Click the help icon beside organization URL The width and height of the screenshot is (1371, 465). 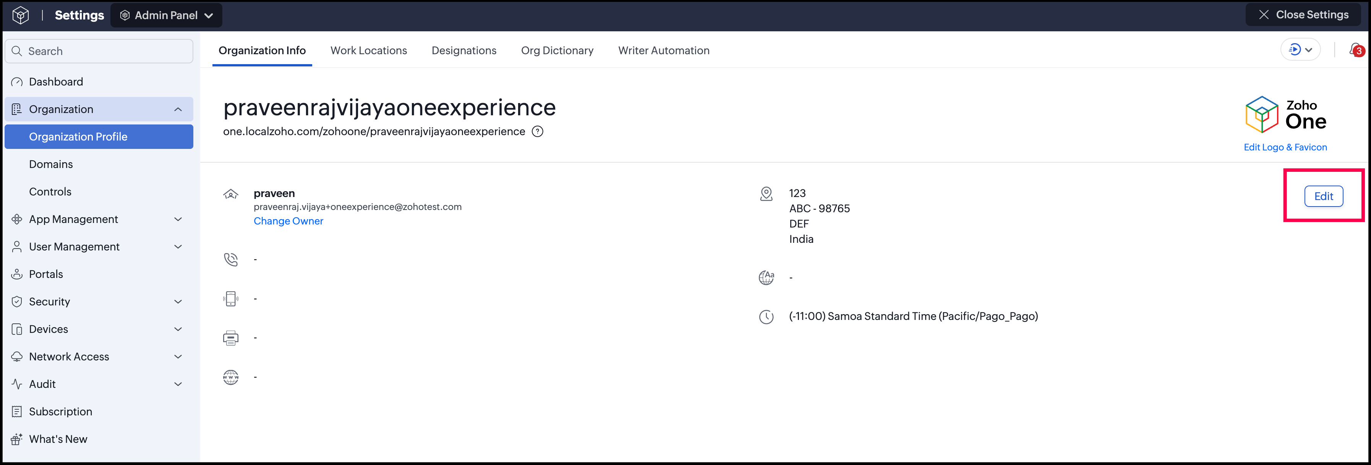tap(538, 131)
